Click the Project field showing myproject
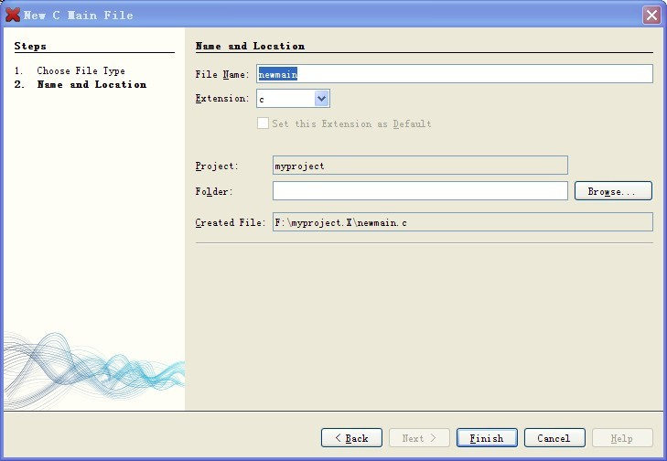 pos(420,166)
